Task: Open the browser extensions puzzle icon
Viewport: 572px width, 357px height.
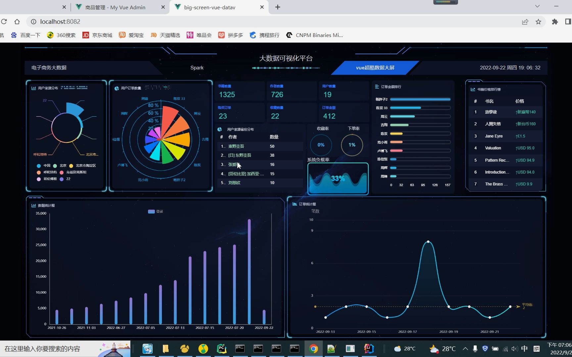Action: [555, 22]
